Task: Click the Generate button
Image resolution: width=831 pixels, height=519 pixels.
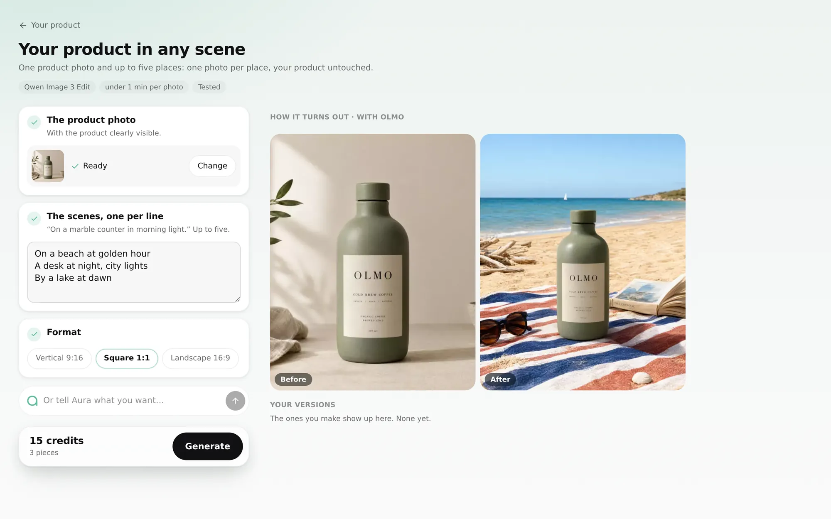Action: pyautogui.click(x=208, y=446)
